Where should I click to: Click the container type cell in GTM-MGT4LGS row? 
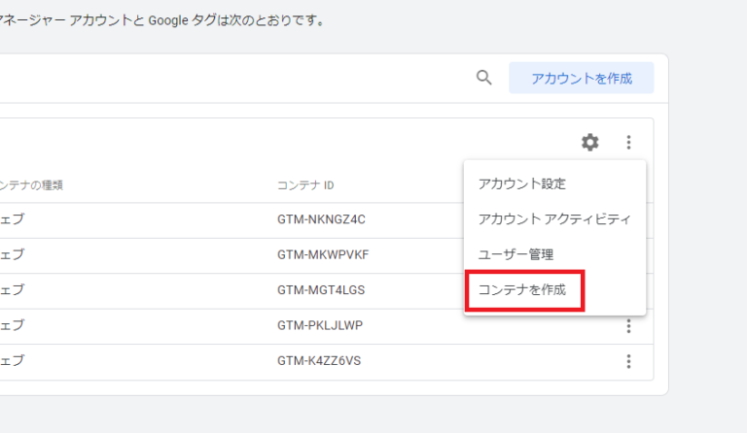pos(14,290)
